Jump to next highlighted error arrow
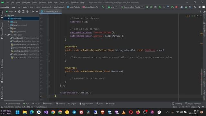206x116 pixels. coord(201,16)
